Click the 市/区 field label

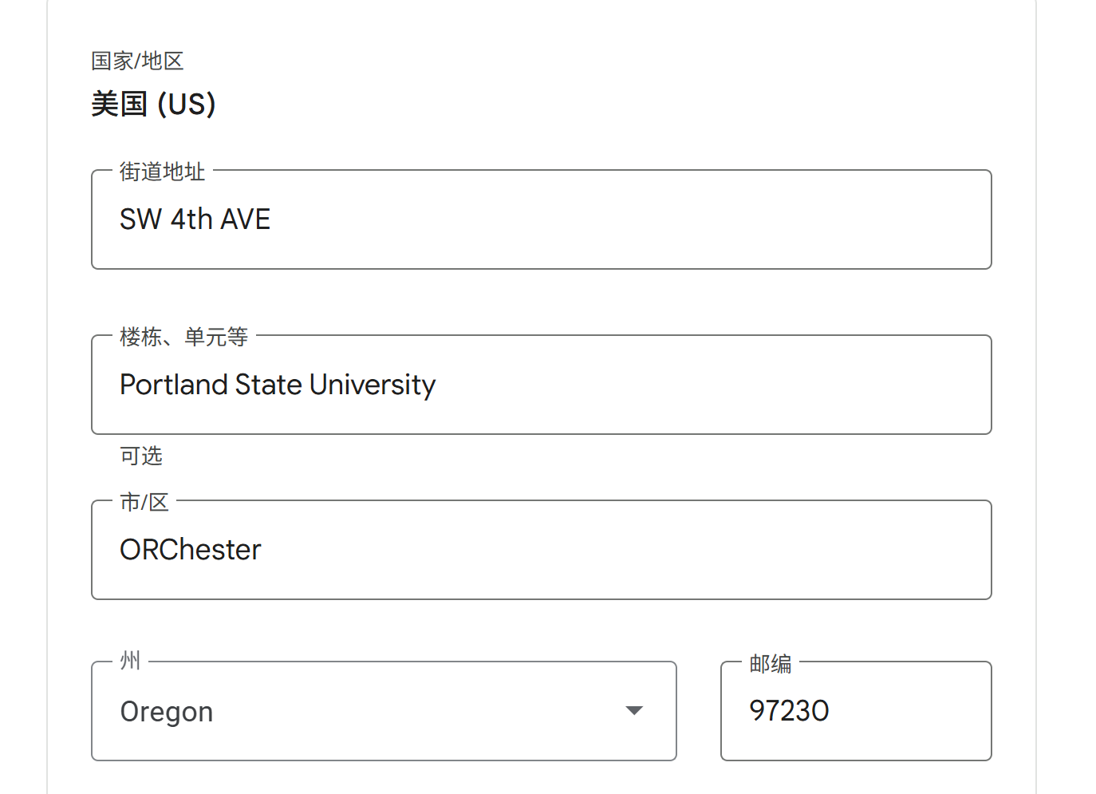[144, 502]
